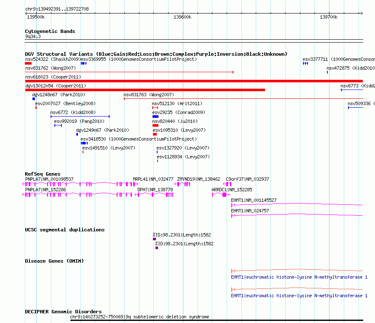Select DECIPHER Genomic Disorders track title

point(63,312)
